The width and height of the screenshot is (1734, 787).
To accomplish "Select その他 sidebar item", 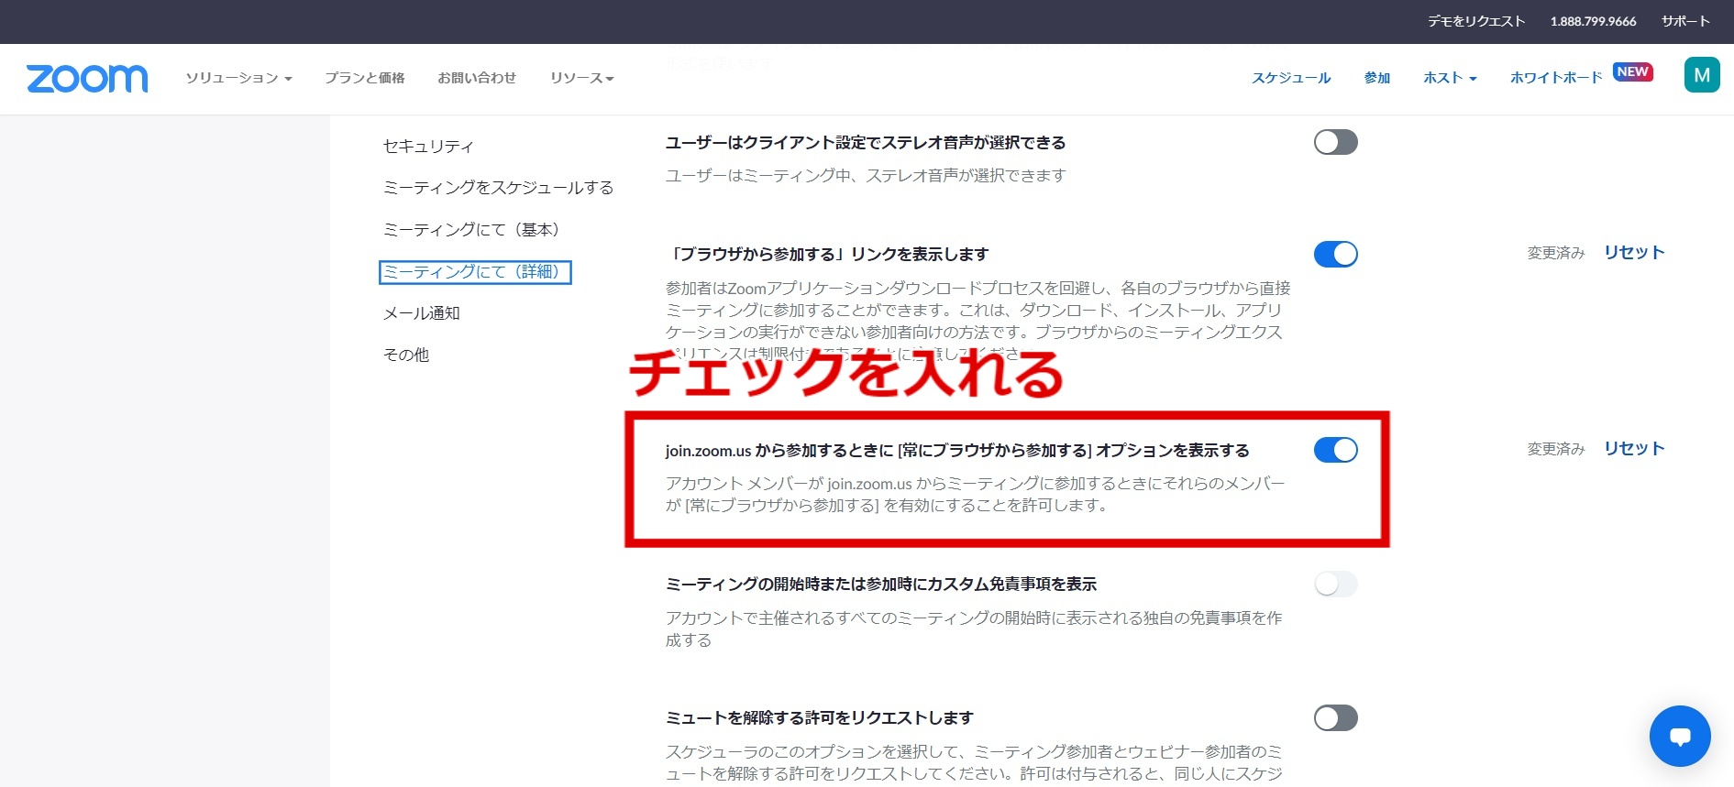I will click(406, 355).
